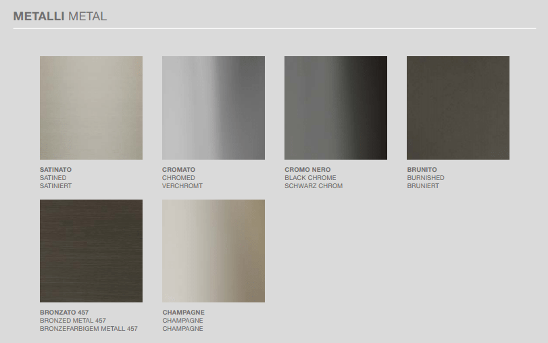Click the BURNISHED text
Image resolution: width=548 pixels, height=343 pixels.
pos(426,178)
